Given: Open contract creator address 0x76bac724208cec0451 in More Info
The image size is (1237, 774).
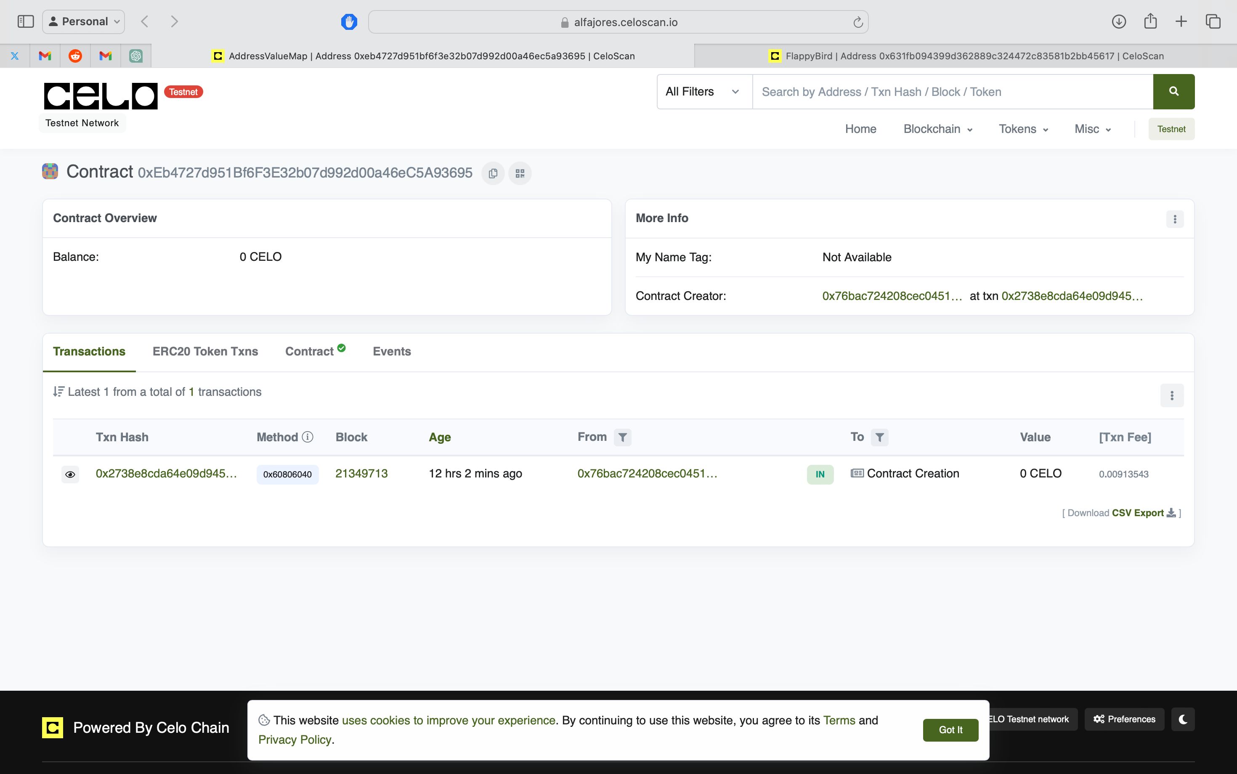Looking at the screenshot, I should 892,296.
